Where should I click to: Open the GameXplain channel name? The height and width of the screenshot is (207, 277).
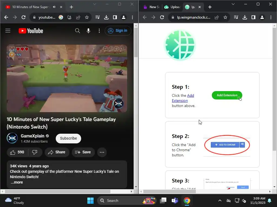click(32, 136)
